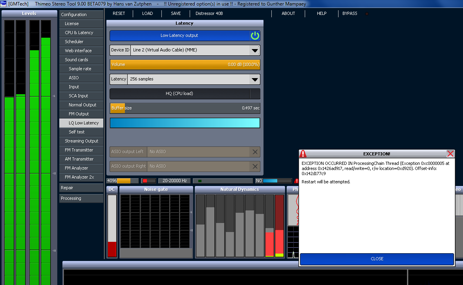Open the HELP page

[x=322, y=14]
